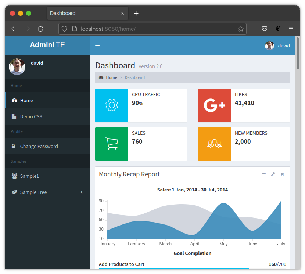The height and width of the screenshot is (274, 305).
Task: Remove the Monthly Recap Report box
Action: click(282, 174)
